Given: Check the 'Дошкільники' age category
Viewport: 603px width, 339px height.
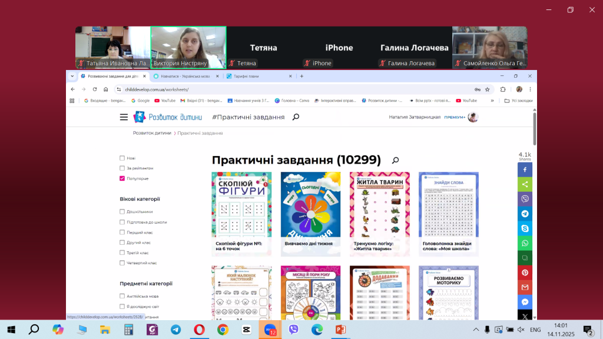Looking at the screenshot, I should [122, 212].
